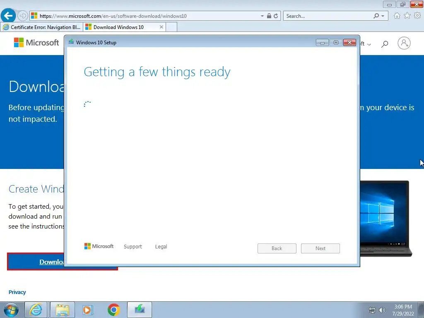
Task: Switch to Certificate Error Navigation tab
Action: (x=42, y=27)
